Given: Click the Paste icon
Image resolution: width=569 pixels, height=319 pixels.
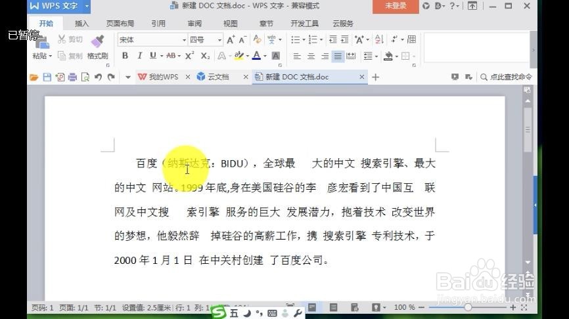Looking at the screenshot, I should [x=41, y=42].
